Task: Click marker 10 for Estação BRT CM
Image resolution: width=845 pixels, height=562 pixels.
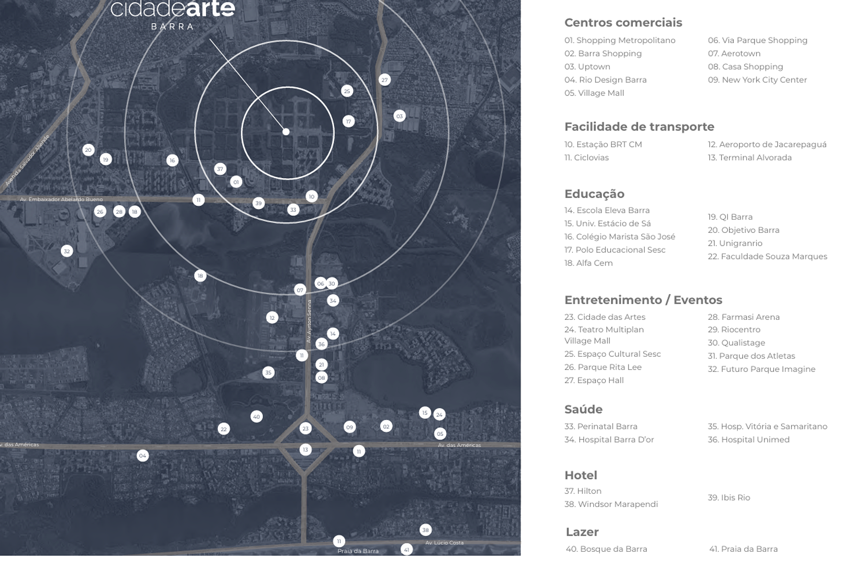Action: pos(312,196)
